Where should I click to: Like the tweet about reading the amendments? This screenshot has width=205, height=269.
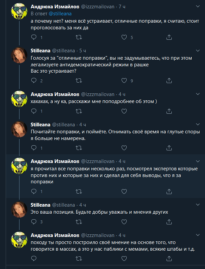coord(124,191)
